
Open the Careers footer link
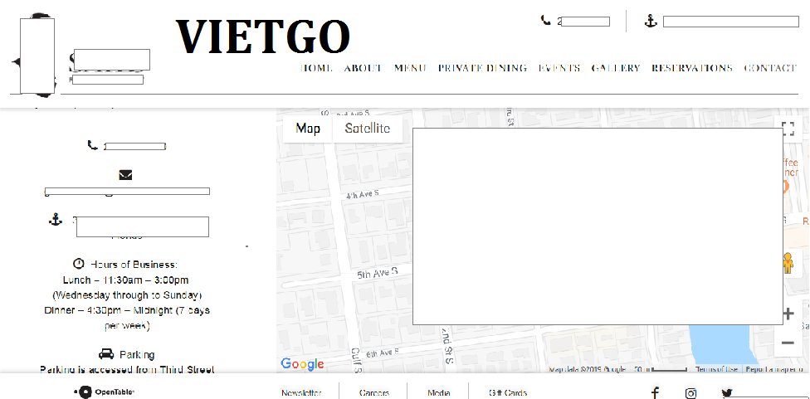point(374,393)
